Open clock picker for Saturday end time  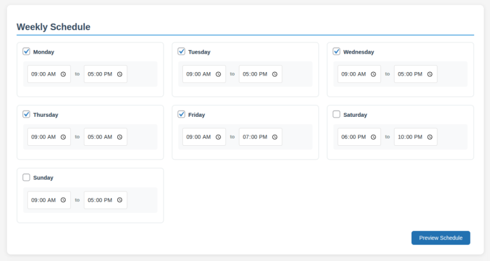pyautogui.click(x=430, y=137)
